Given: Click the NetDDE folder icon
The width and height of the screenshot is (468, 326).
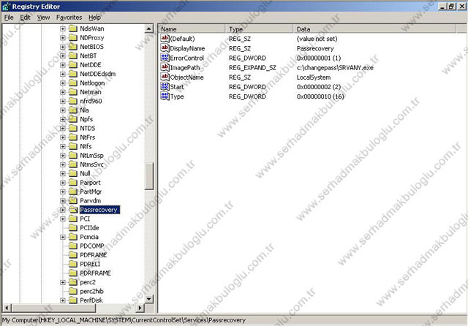Looking at the screenshot, I should pyautogui.click(x=73, y=65).
